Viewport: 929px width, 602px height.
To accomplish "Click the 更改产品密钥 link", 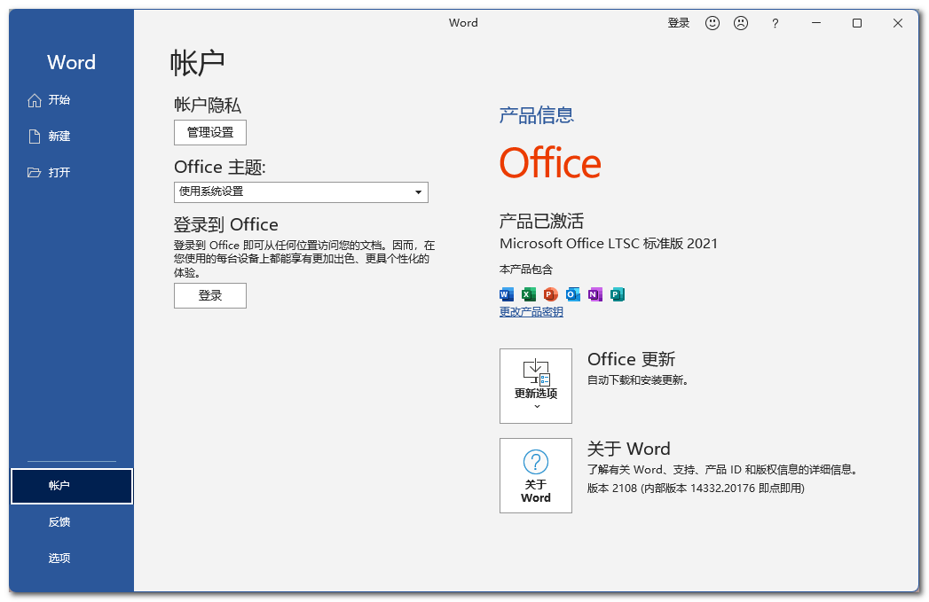I will [x=531, y=312].
